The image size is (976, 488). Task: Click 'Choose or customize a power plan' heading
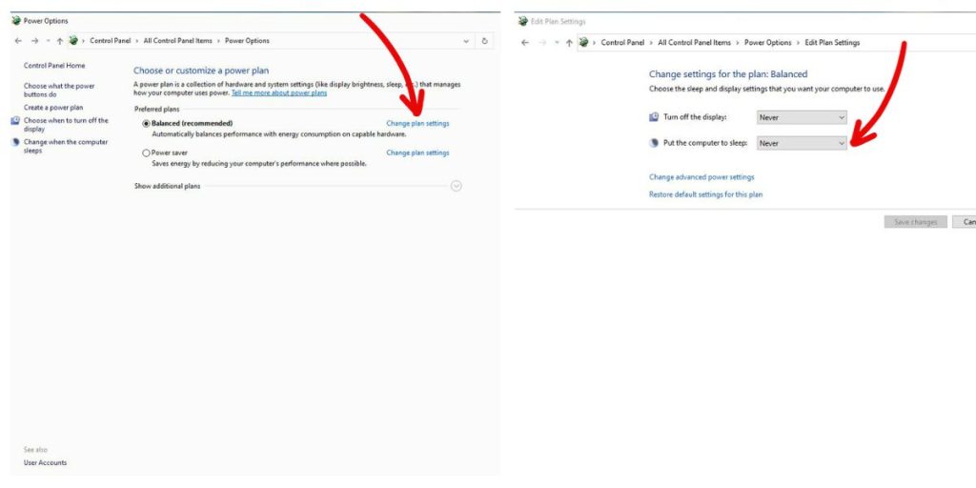(x=202, y=71)
